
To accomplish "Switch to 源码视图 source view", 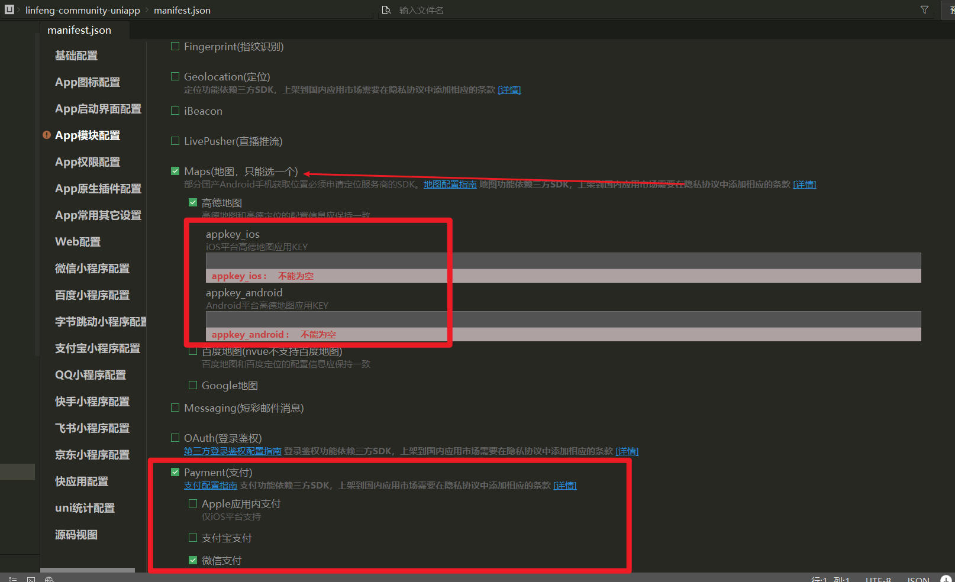I will click(x=76, y=535).
